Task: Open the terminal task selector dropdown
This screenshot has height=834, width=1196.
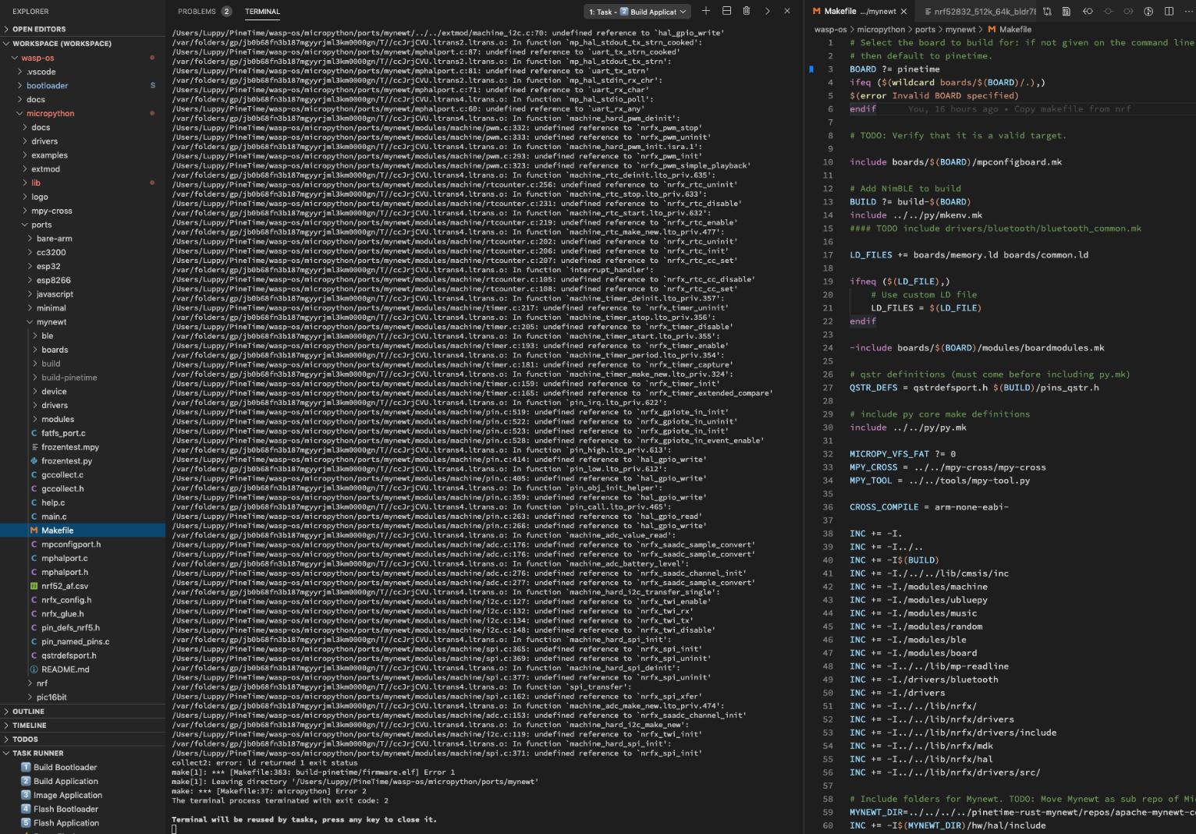Action: [x=637, y=12]
